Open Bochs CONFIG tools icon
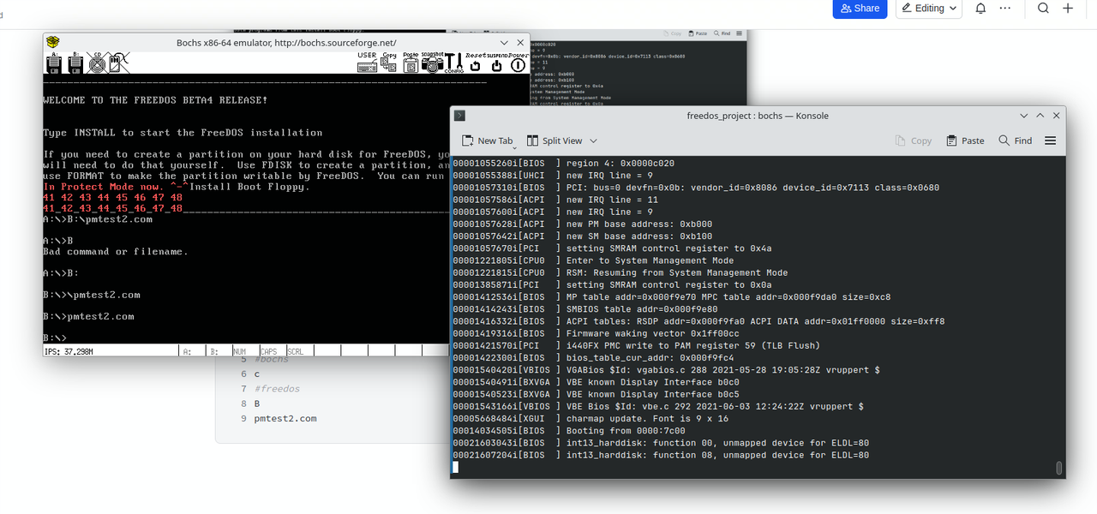This screenshot has width=1097, height=514. [x=454, y=63]
